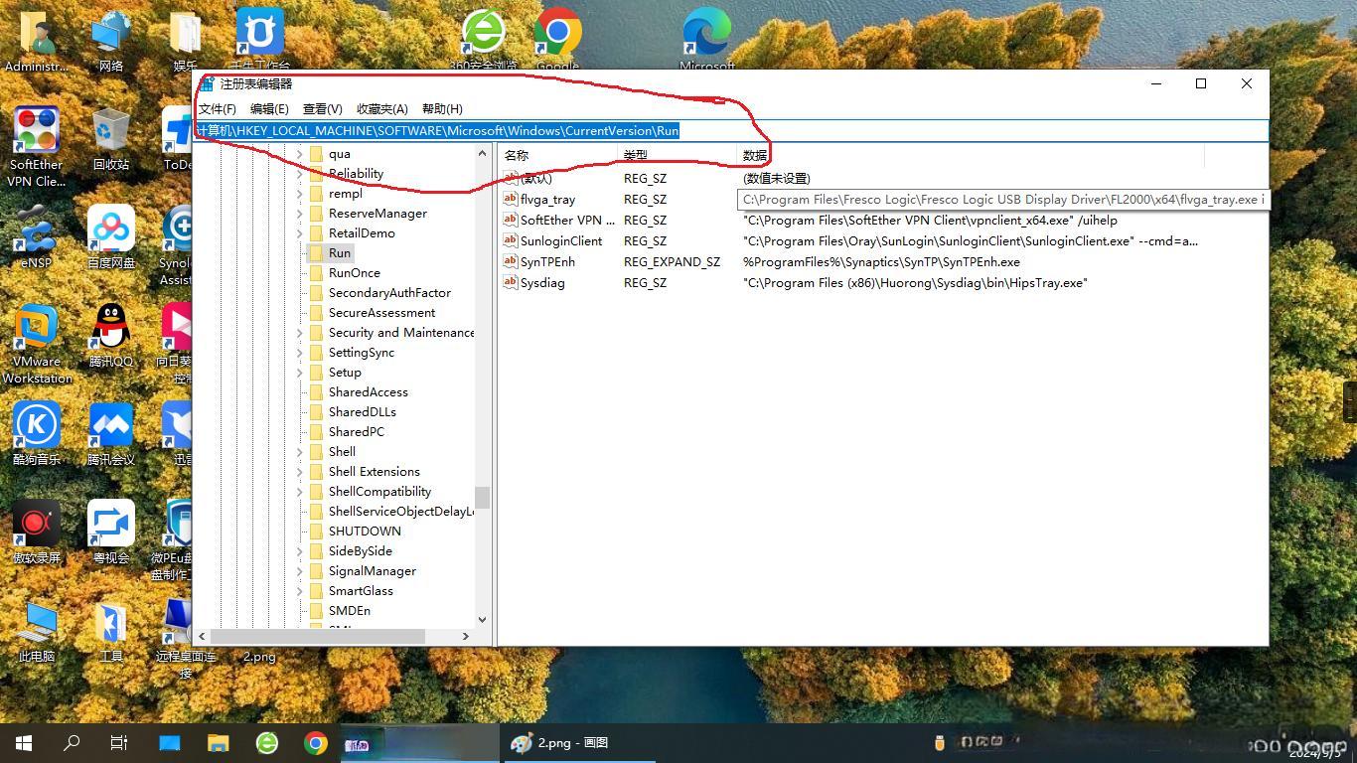Select the 远程桌面连接 desktop icon
This screenshot has width=1357, height=763.
coord(185,638)
